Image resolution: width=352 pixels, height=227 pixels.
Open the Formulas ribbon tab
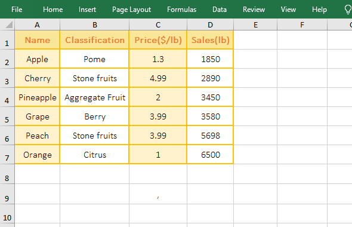[181, 10]
